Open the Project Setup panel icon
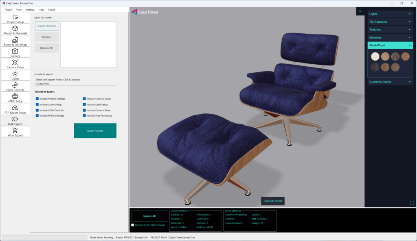The width and height of the screenshot is (417, 241). [15, 17]
